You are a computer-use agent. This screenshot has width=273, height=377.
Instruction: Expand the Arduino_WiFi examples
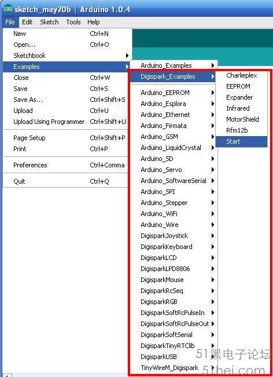click(x=174, y=214)
